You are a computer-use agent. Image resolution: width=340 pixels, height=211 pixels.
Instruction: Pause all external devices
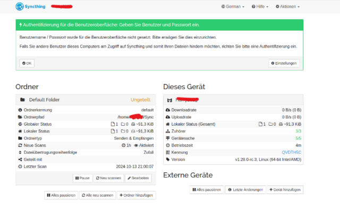[x=207, y=190]
